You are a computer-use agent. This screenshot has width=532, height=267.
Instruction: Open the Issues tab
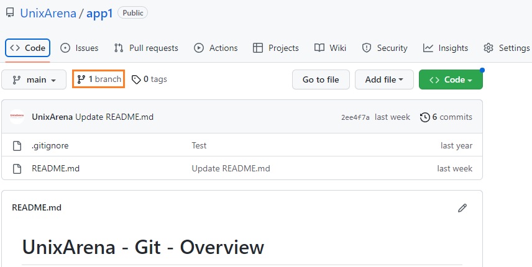point(80,48)
